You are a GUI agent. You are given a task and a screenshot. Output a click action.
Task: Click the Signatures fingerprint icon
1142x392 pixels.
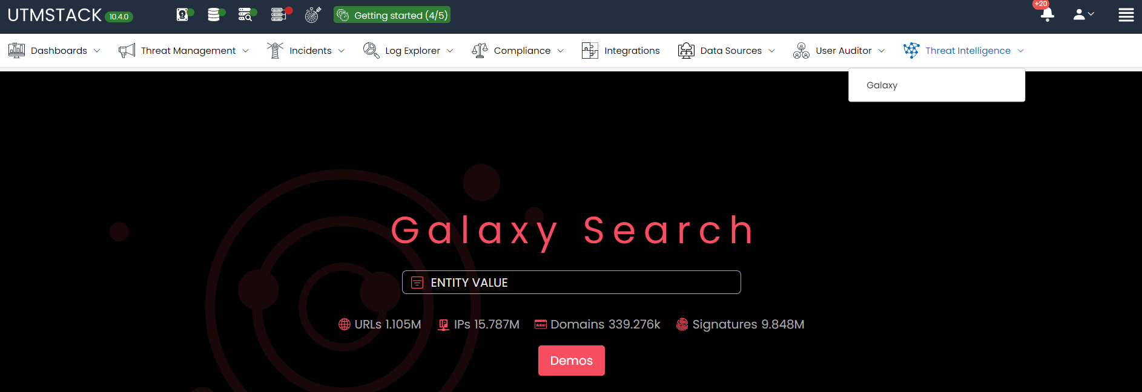coord(682,325)
